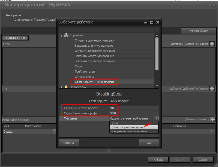This screenshot has height=167, width=218.
Task: Select Стоп-маркет + Тейк-профит action
Action: coord(96,82)
